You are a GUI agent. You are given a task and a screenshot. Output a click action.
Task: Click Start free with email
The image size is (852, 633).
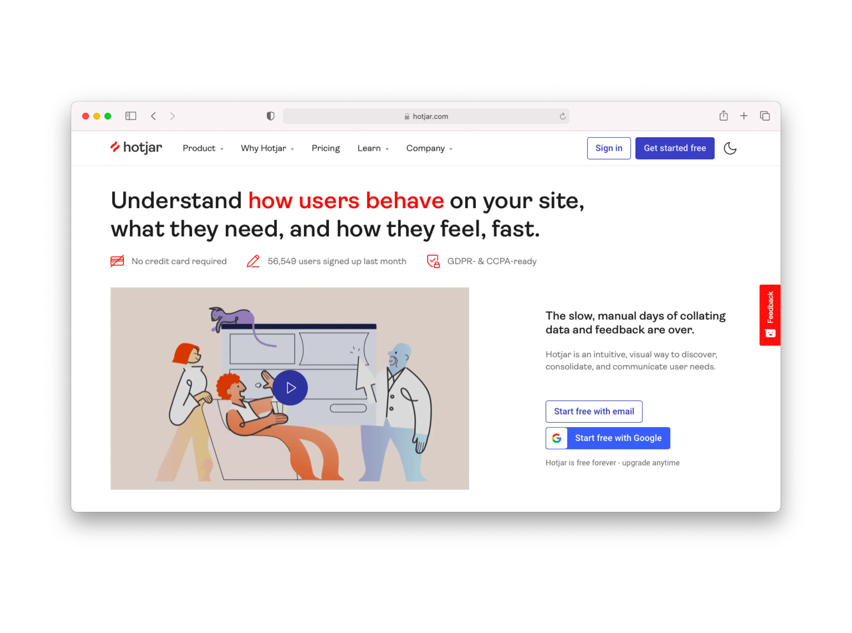594,411
